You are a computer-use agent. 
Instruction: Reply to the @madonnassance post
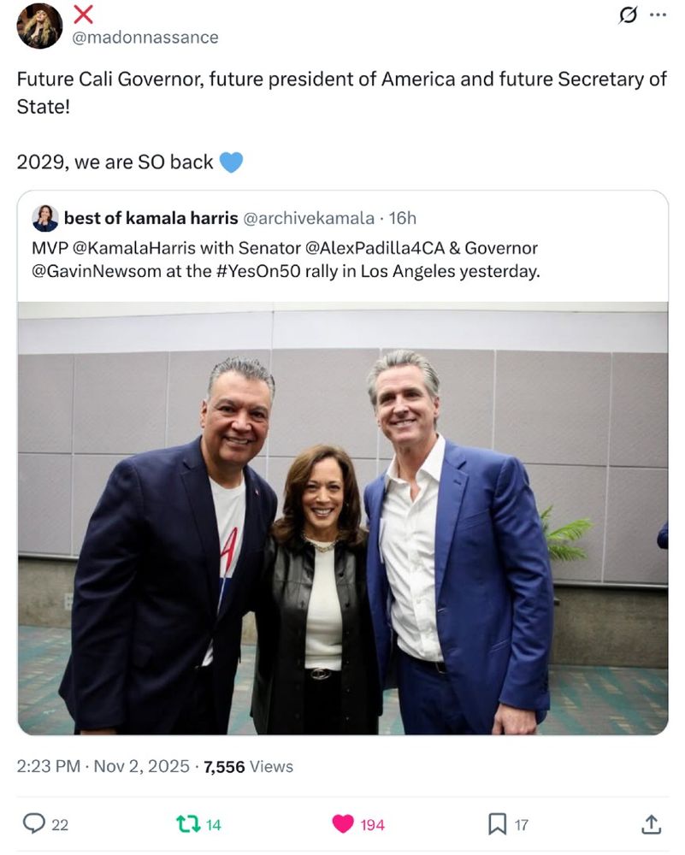point(34,823)
